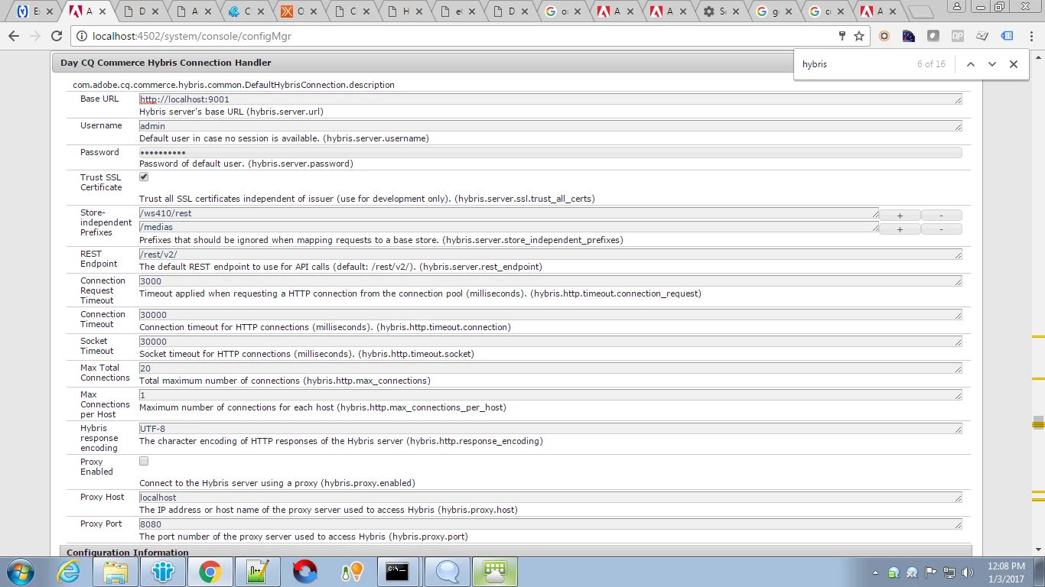Switch to the gear-icon Settings tab

(x=720, y=11)
